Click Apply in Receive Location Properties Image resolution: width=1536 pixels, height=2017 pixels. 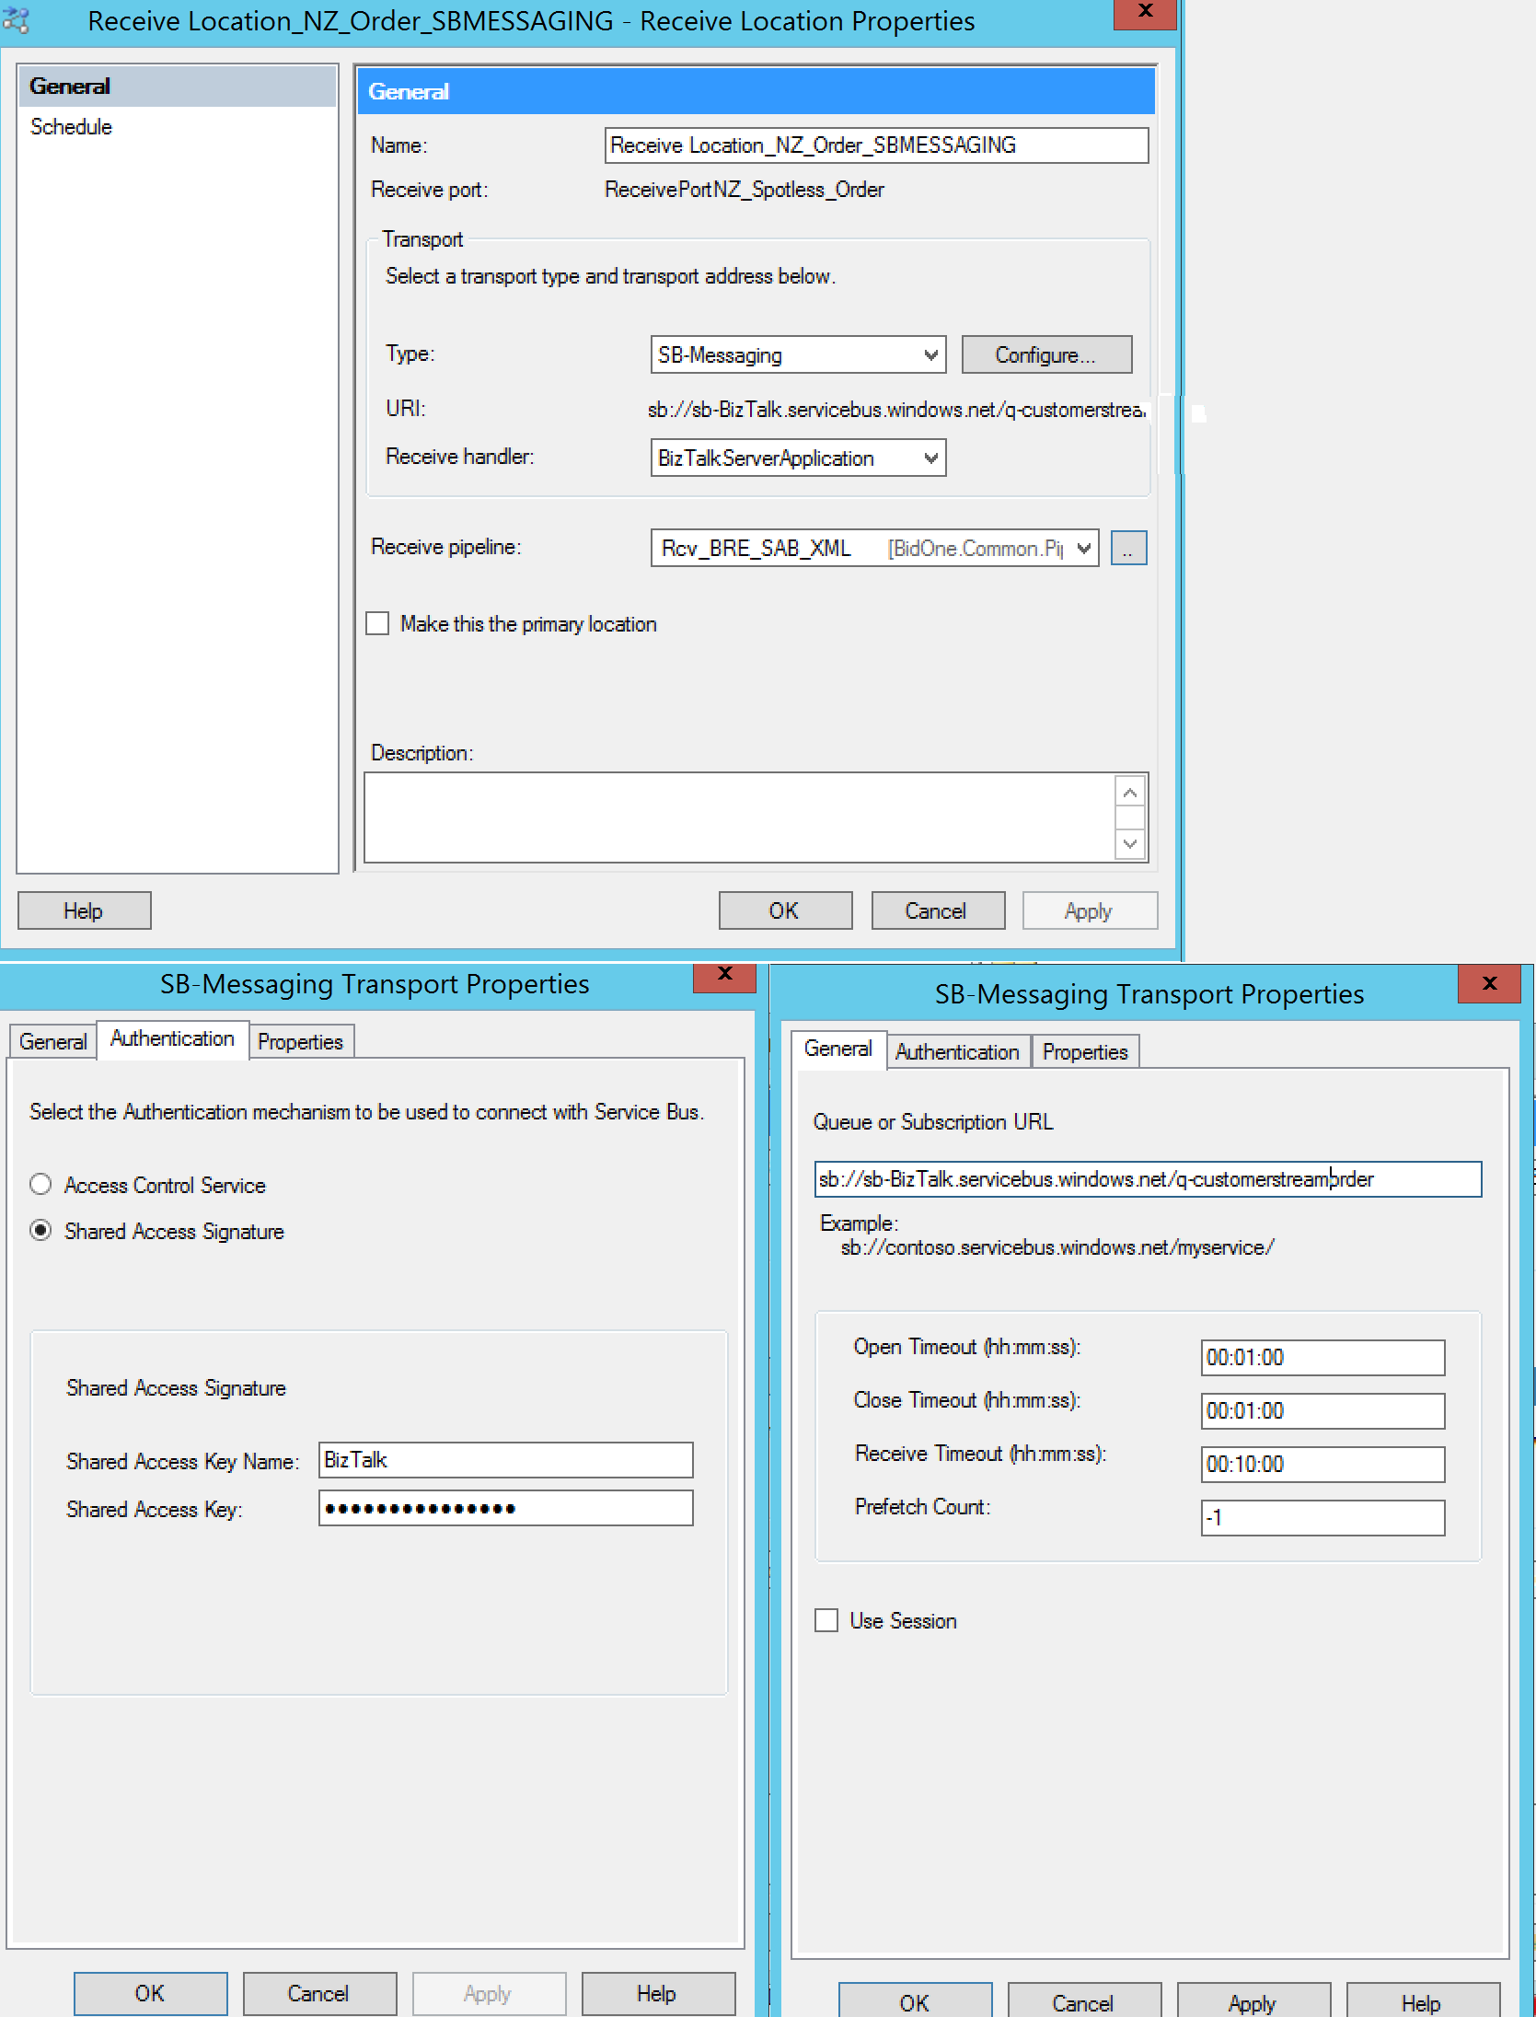tap(1090, 910)
